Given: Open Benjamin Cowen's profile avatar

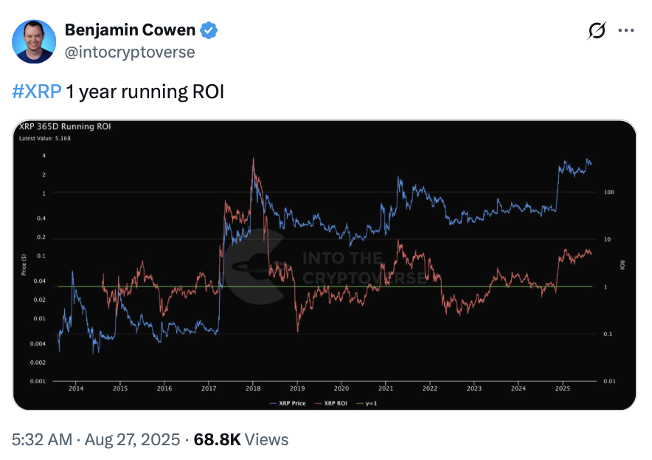Looking at the screenshot, I should click(34, 41).
